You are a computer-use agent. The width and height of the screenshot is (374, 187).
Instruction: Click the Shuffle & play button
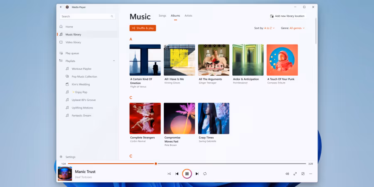click(x=143, y=28)
